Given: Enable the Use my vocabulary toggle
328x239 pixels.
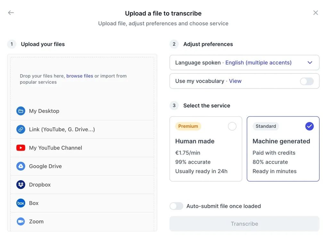Looking at the screenshot, I should coord(307,81).
